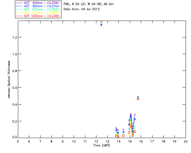Click the x-axis tick label '13'
Screen dimensions: 191x153
[x=107, y=141]
